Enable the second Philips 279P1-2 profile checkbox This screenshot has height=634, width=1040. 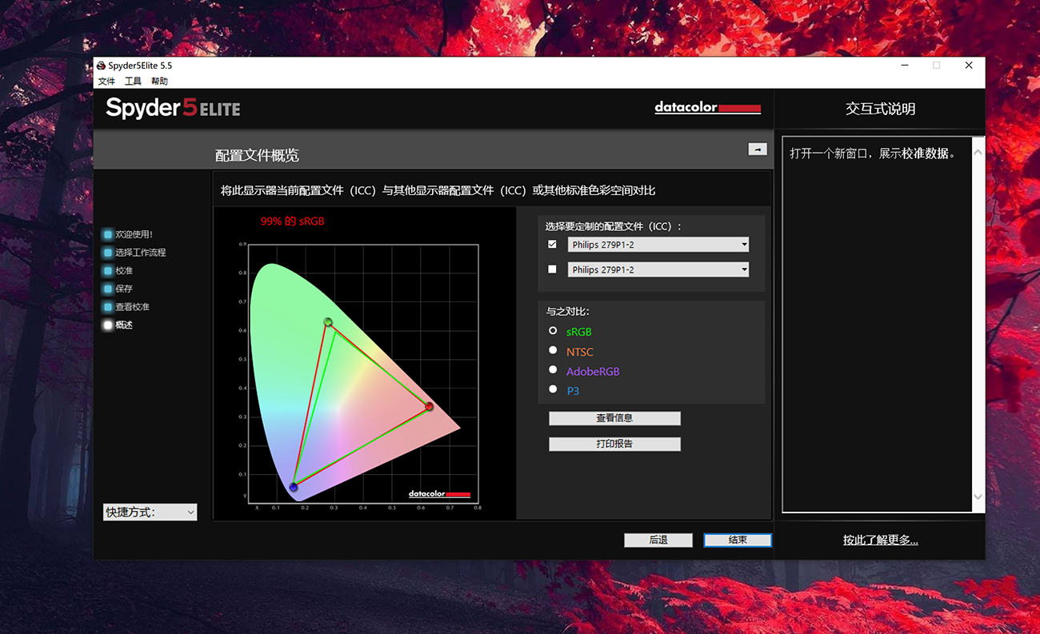pos(552,269)
